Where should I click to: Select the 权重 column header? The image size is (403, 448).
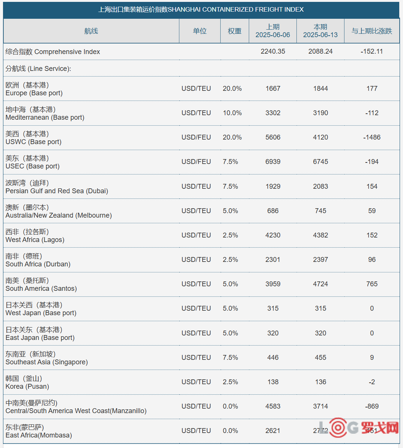click(235, 31)
